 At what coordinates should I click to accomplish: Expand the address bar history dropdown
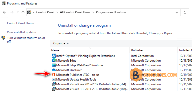click(177, 12)
